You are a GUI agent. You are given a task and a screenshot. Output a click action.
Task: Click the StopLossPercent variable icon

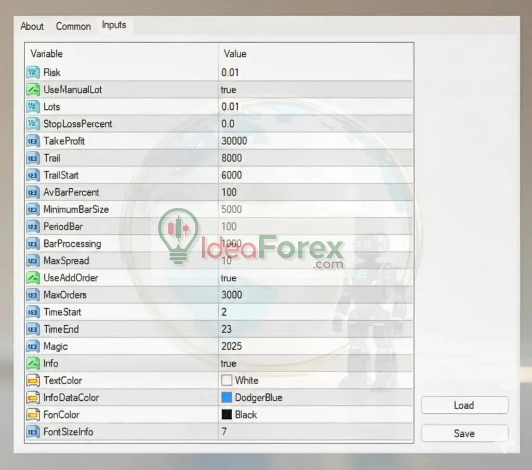33,124
